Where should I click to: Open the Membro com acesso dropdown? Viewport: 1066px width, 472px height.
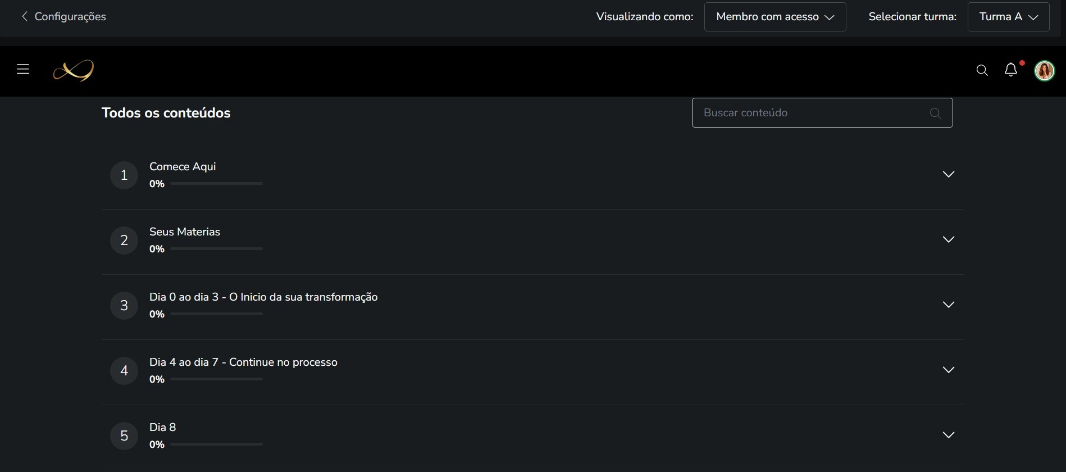point(775,17)
